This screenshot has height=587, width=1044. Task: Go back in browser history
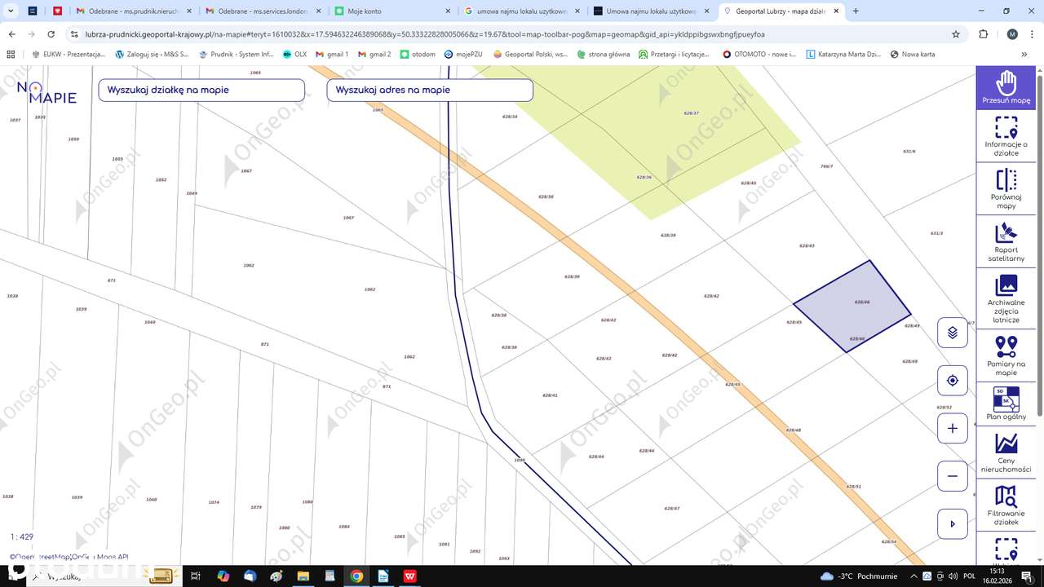(11, 34)
